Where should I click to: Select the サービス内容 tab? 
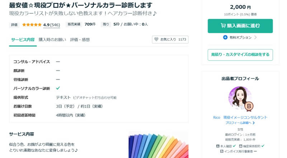(23, 39)
